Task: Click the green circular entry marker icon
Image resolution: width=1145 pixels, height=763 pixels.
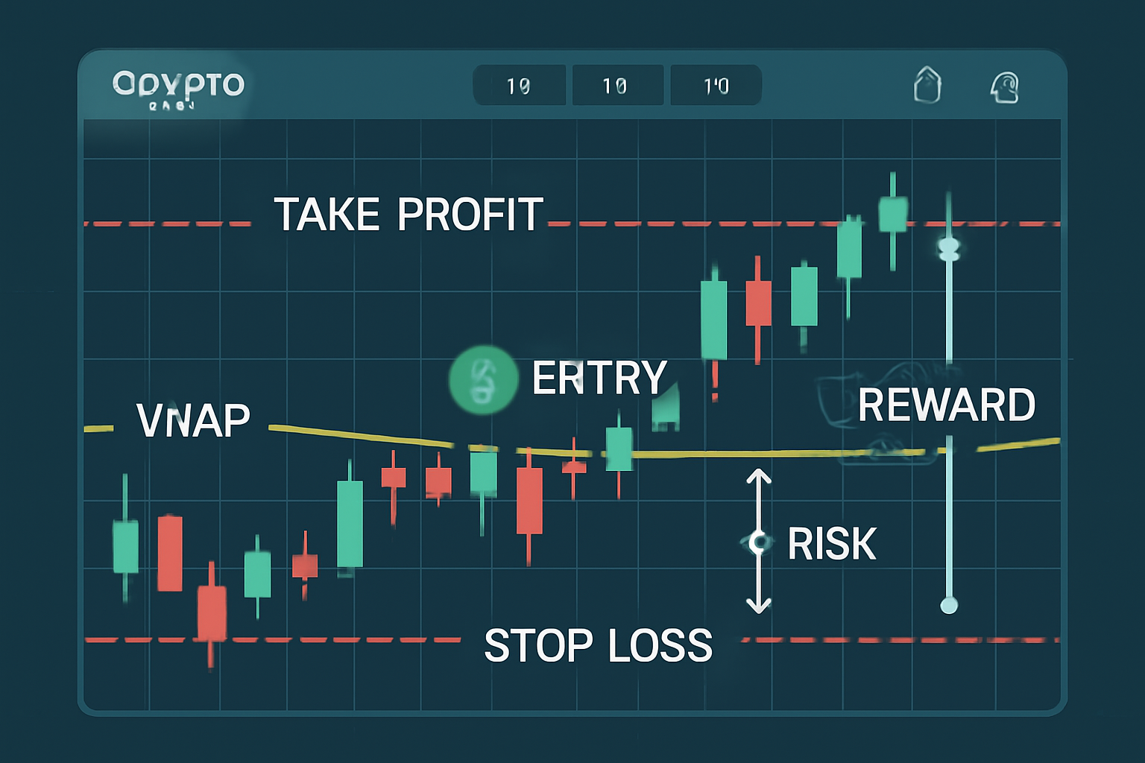Action: (x=483, y=379)
